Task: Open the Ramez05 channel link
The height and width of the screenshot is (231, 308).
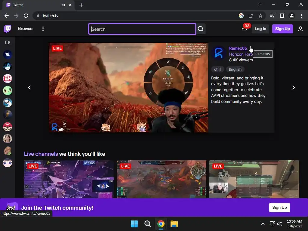Action: click(238, 48)
